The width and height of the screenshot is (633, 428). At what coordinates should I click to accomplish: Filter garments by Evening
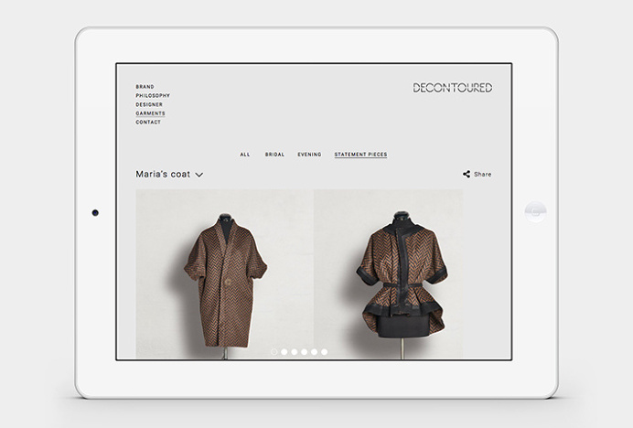[x=309, y=155]
